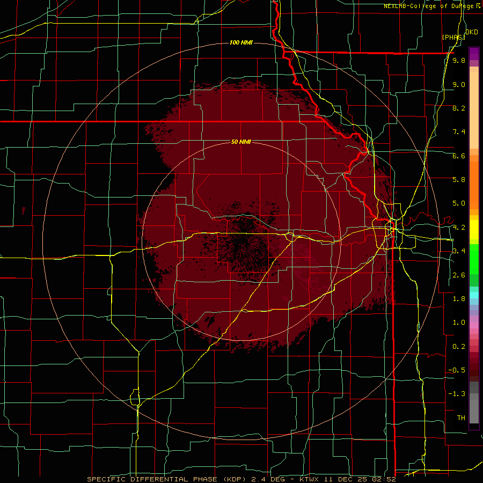Click the yellow segment of the color scale
Viewport: 483px width, 483px height.
click(x=474, y=230)
